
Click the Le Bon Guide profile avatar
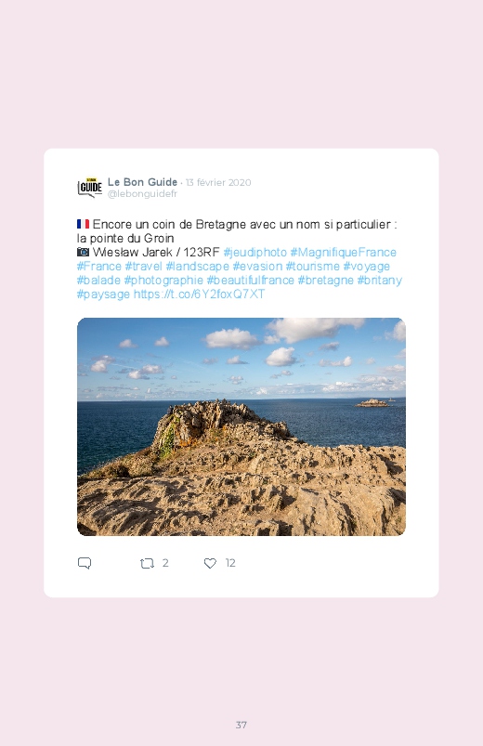[x=89, y=188]
